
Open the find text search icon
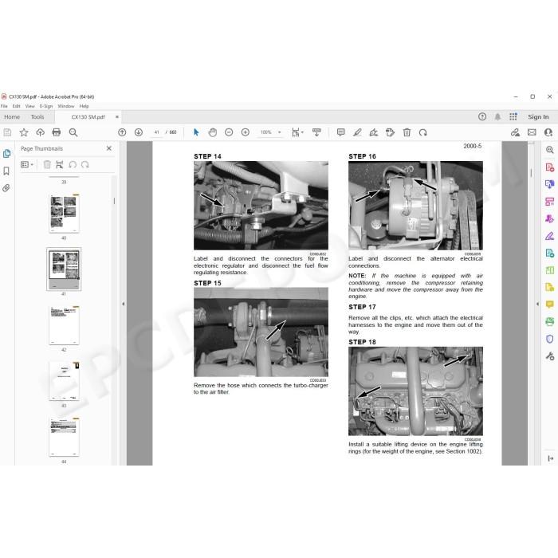click(x=73, y=132)
